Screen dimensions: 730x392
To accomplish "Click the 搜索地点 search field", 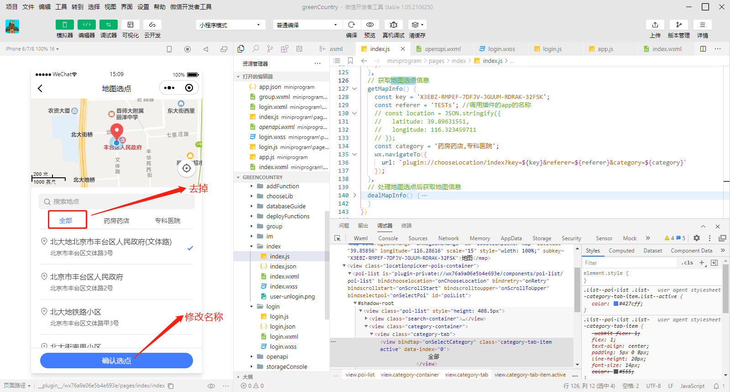I will tap(116, 201).
